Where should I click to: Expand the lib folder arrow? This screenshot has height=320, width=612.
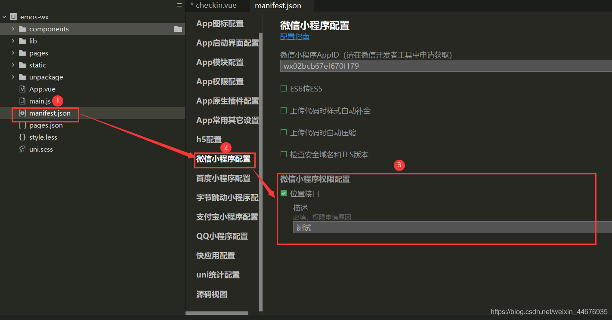point(13,41)
